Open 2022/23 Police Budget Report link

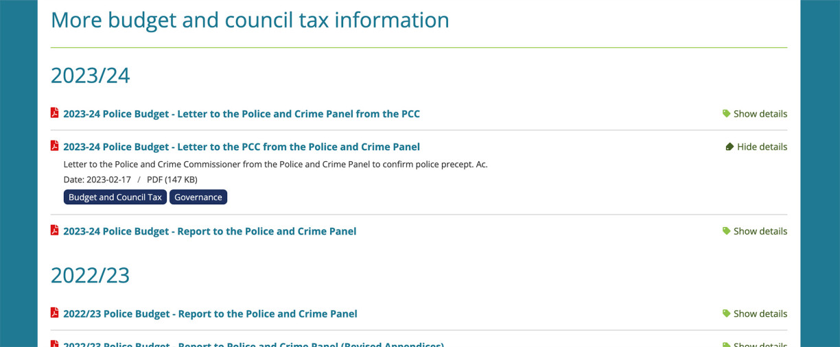click(x=210, y=313)
